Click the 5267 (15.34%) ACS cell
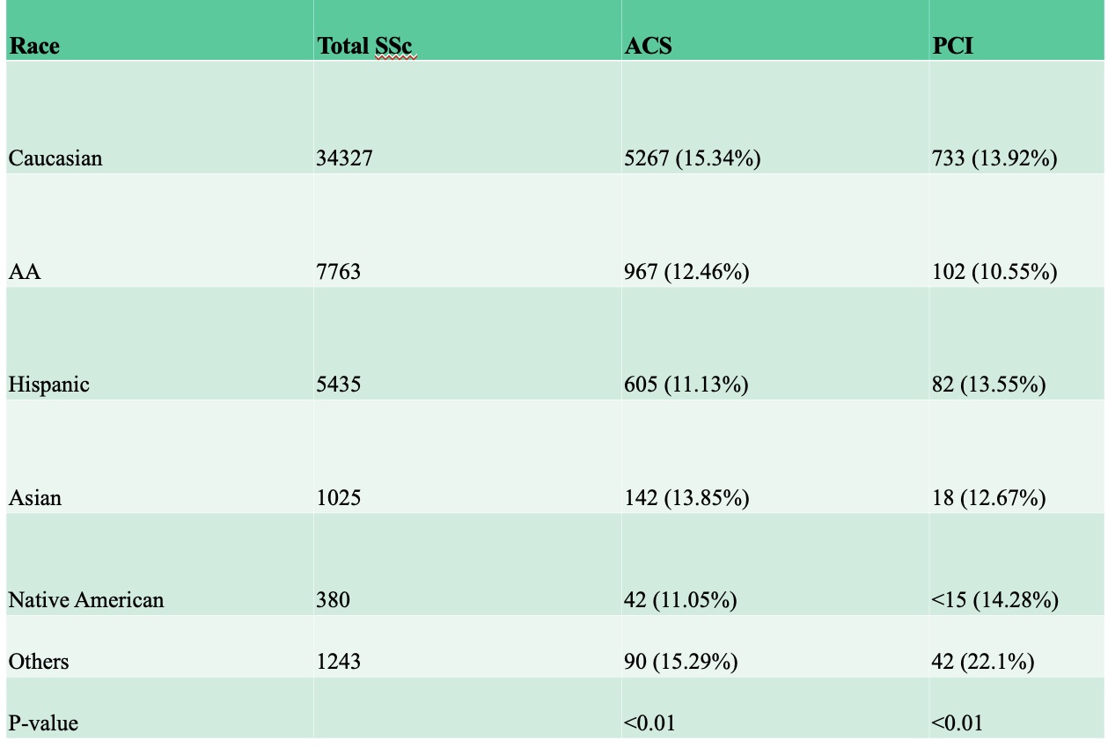Image resolution: width=1108 pixels, height=748 pixels. (692, 158)
